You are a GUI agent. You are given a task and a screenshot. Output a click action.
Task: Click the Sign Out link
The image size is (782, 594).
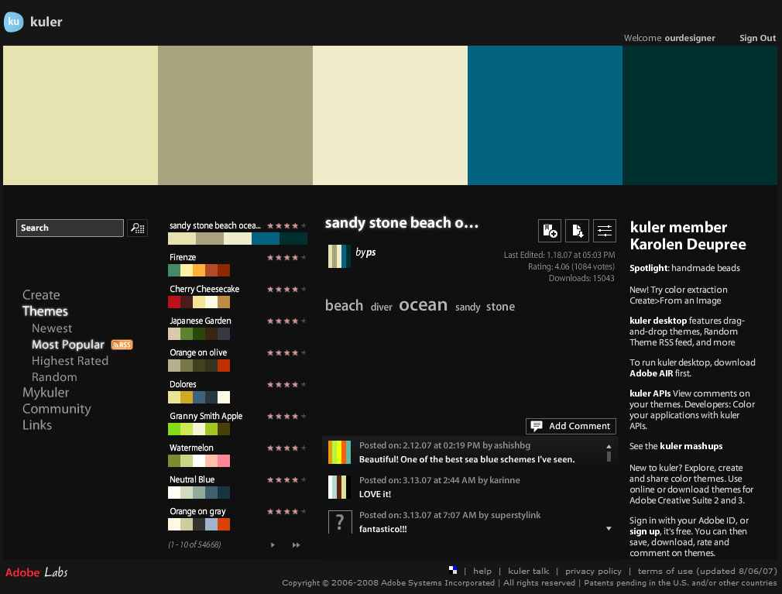(x=757, y=38)
